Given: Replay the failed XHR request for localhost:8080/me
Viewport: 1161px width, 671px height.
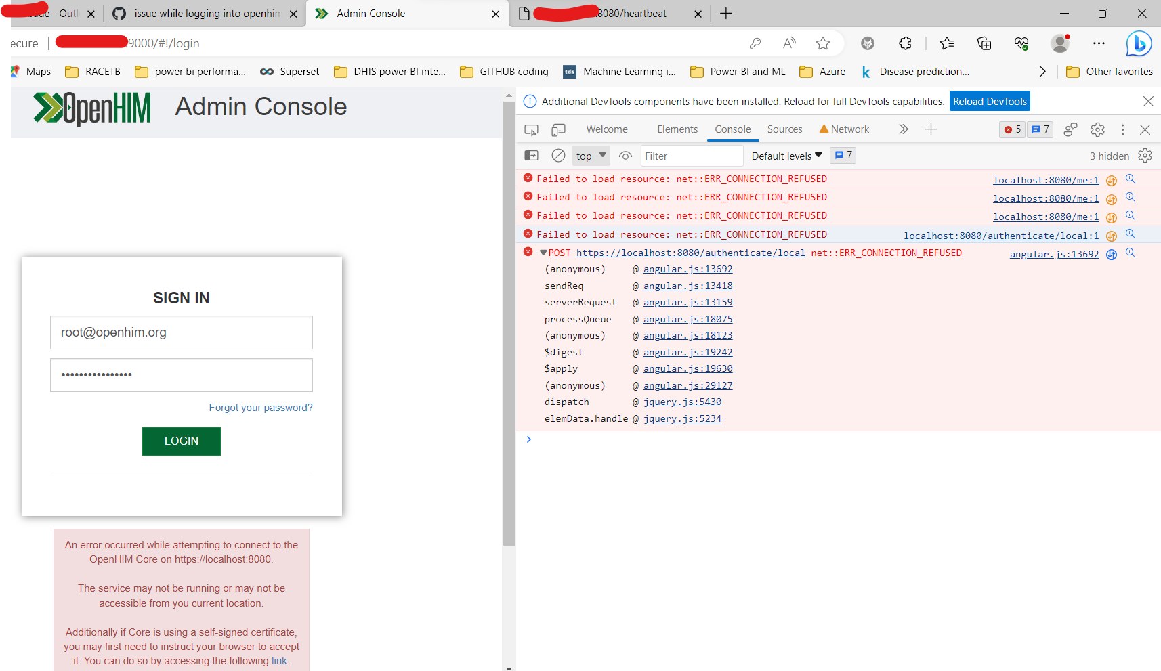Looking at the screenshot, I should (1112, 180).
